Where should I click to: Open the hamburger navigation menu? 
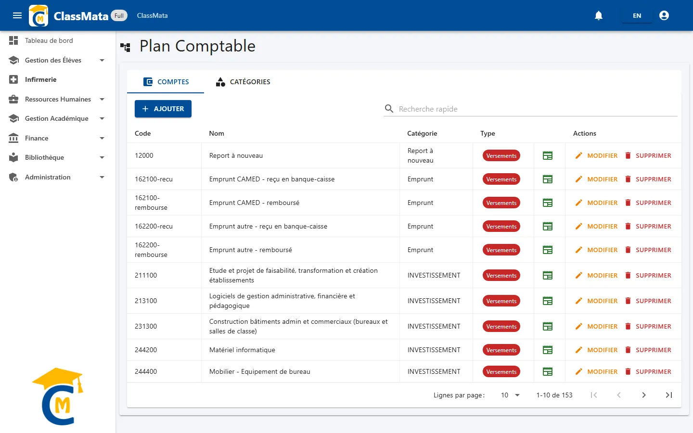(17, 15)
